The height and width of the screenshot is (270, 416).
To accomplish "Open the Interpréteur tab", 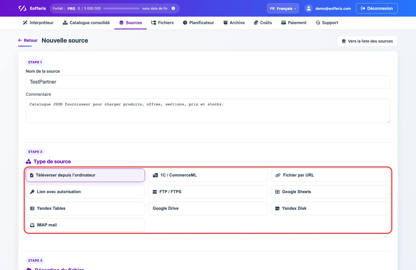I will tap(38, 23).
